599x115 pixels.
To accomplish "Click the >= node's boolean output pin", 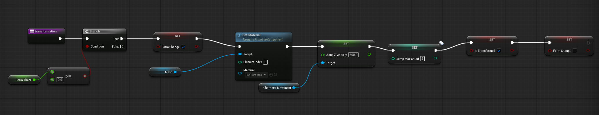I will tap(85, 76).
